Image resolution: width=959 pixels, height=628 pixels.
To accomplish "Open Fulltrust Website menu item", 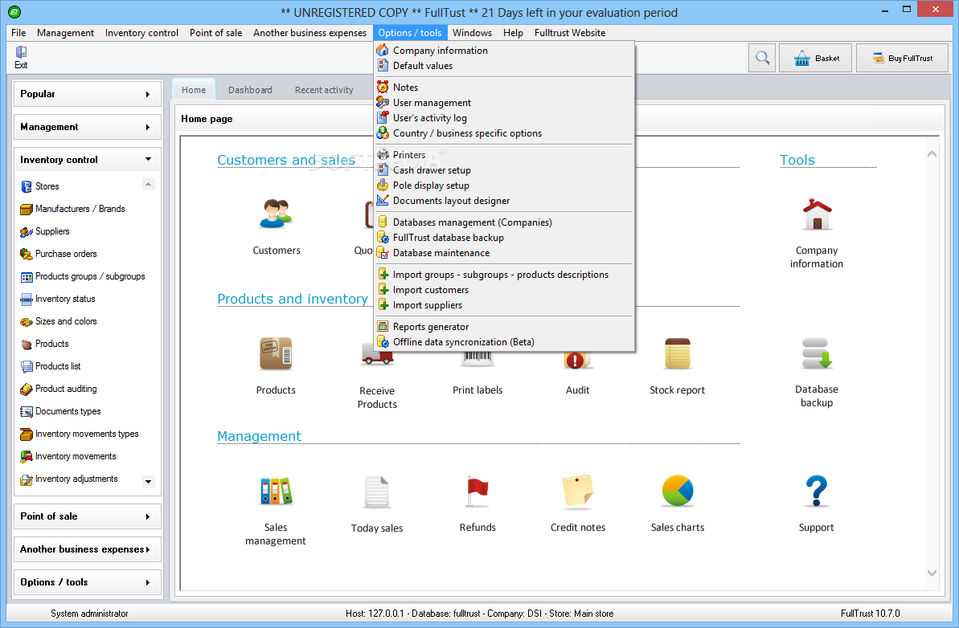I will click(x=570, y=33).
